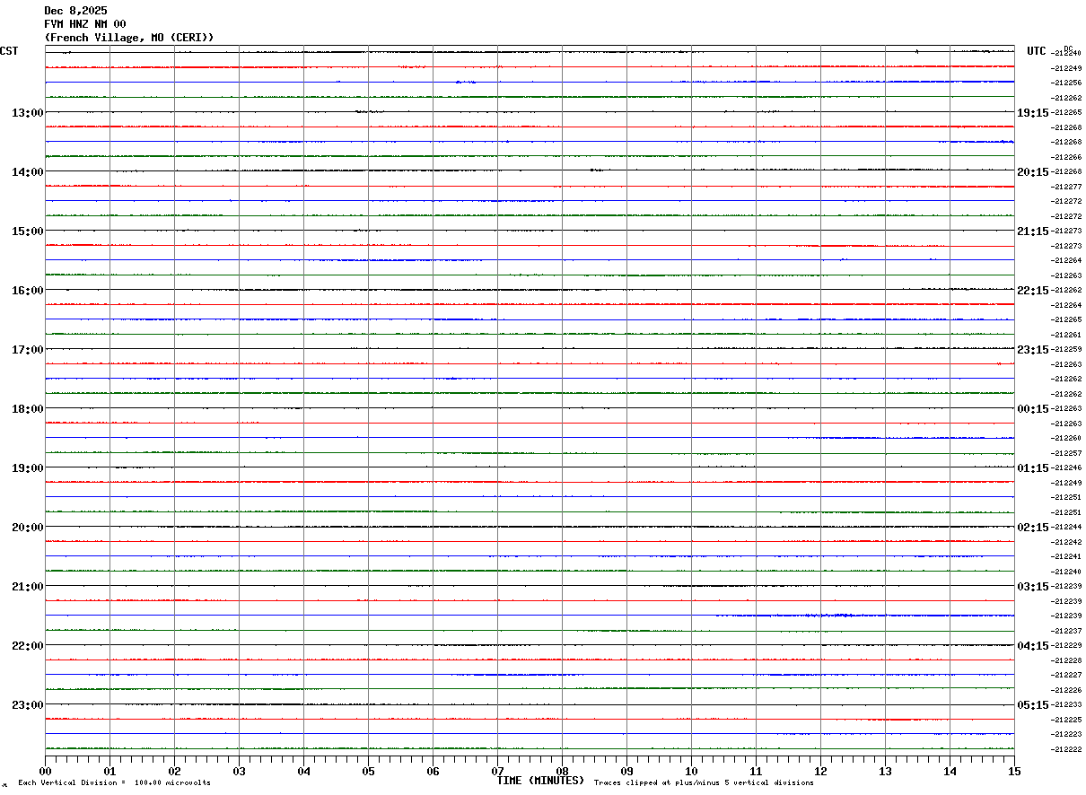Click "Each Vertical Division = 100.00 microvolts" note
Image resolution: width=1086 pixels, height=795 pixels.
[114, 783]
